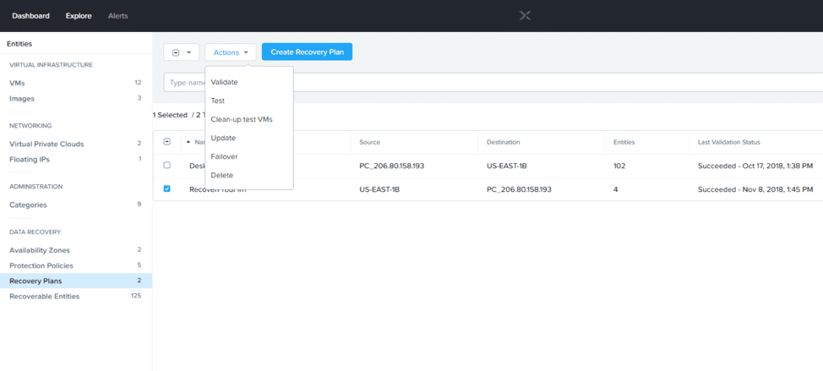Choose Update from the Actions menu

223,138
